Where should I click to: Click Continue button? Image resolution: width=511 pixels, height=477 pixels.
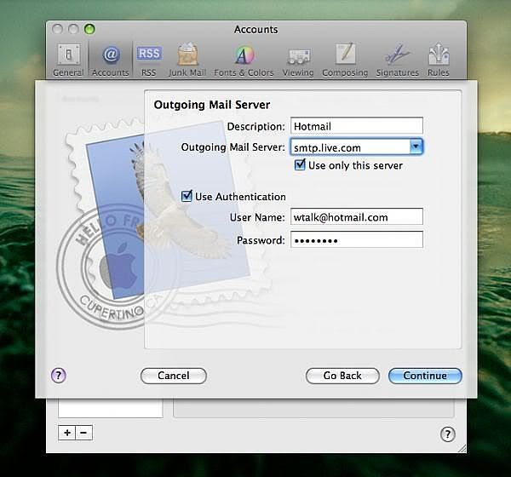click(x=425, y=376)
